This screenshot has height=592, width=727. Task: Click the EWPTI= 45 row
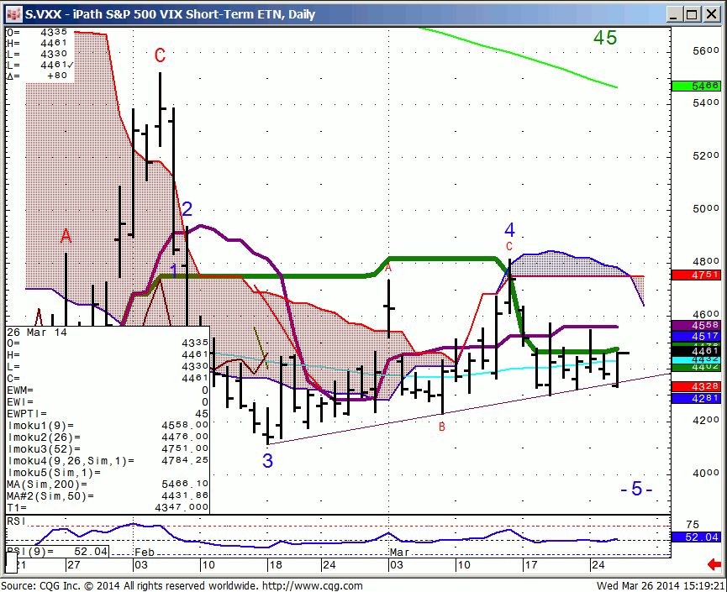coord(108,413)
